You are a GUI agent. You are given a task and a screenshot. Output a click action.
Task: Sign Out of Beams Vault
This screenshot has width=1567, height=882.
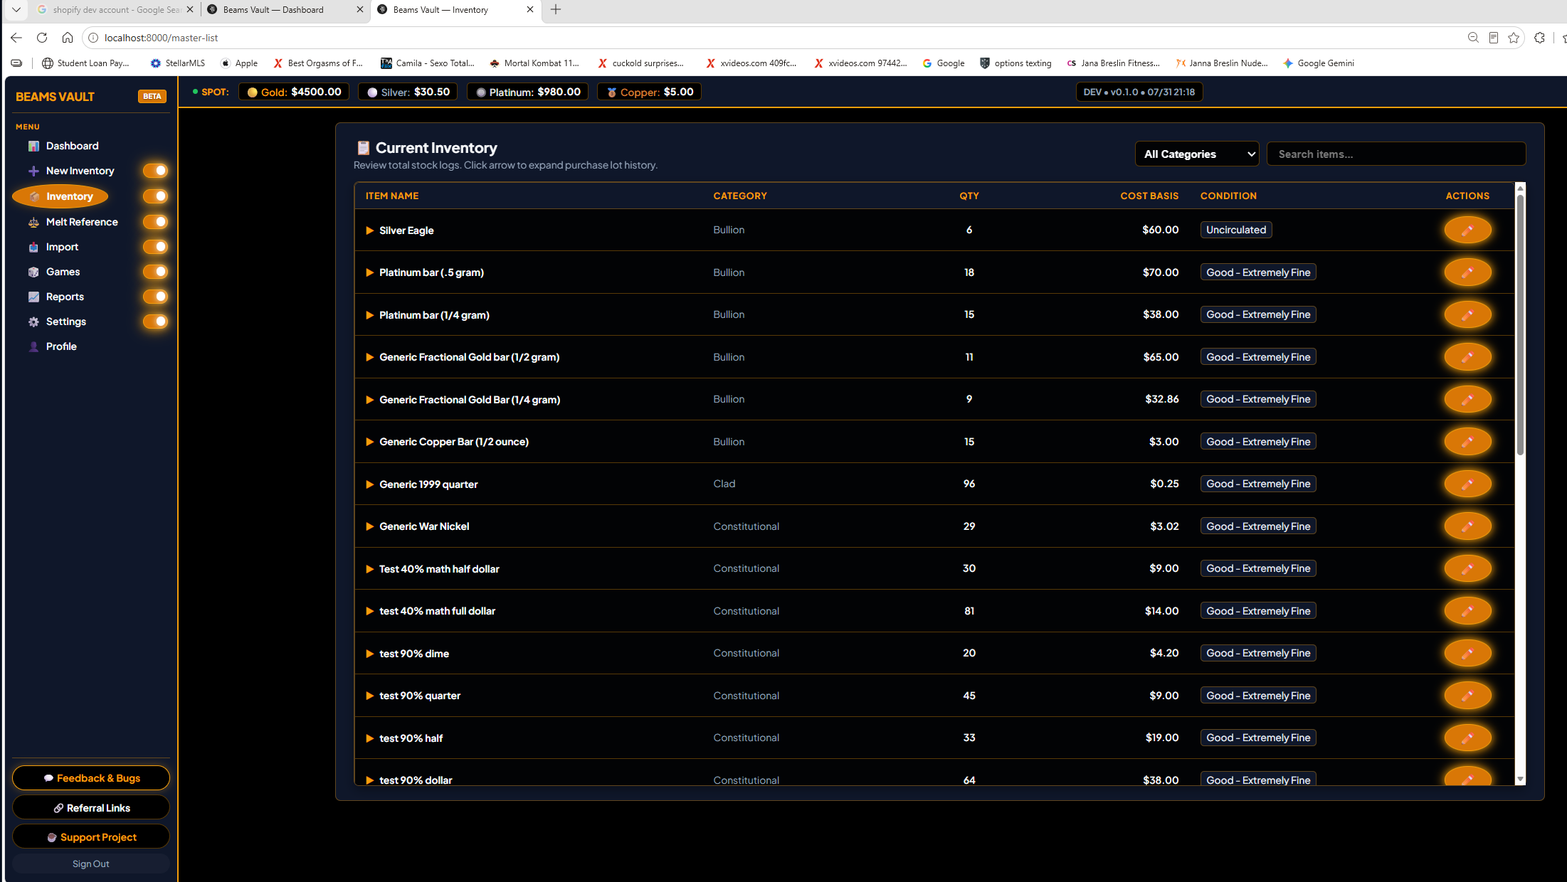tap(91, 864)
